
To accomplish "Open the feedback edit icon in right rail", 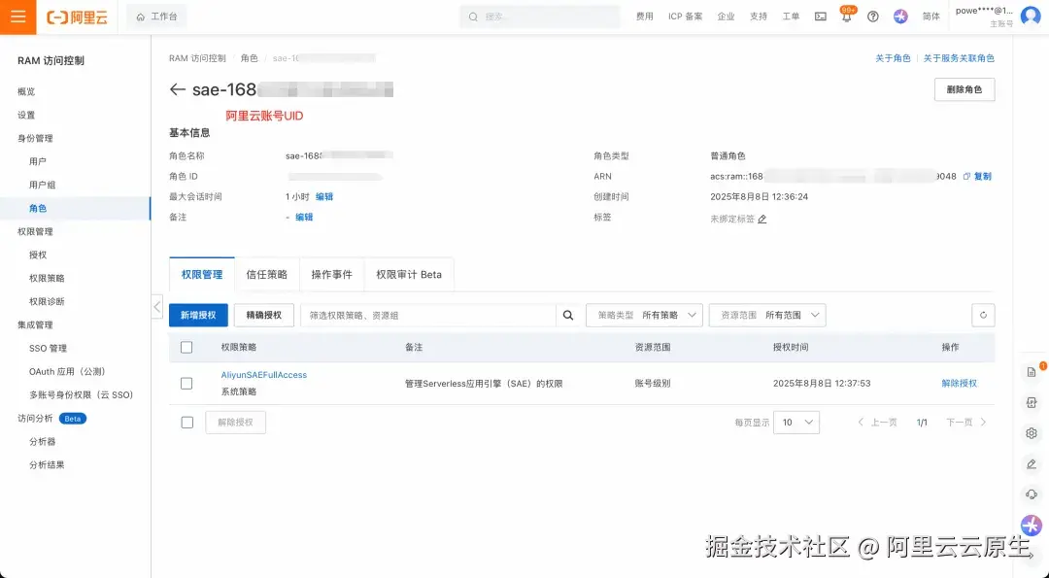I will [x=1031, y=464].
